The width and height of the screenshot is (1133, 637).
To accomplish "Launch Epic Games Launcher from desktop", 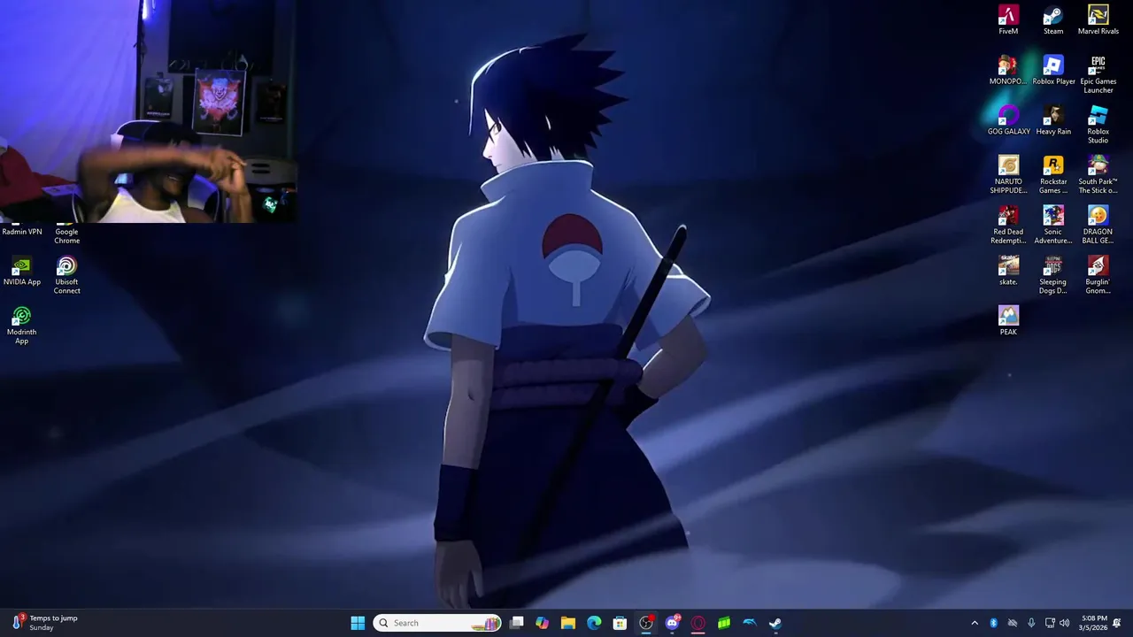I will [x=1098, y=75].
